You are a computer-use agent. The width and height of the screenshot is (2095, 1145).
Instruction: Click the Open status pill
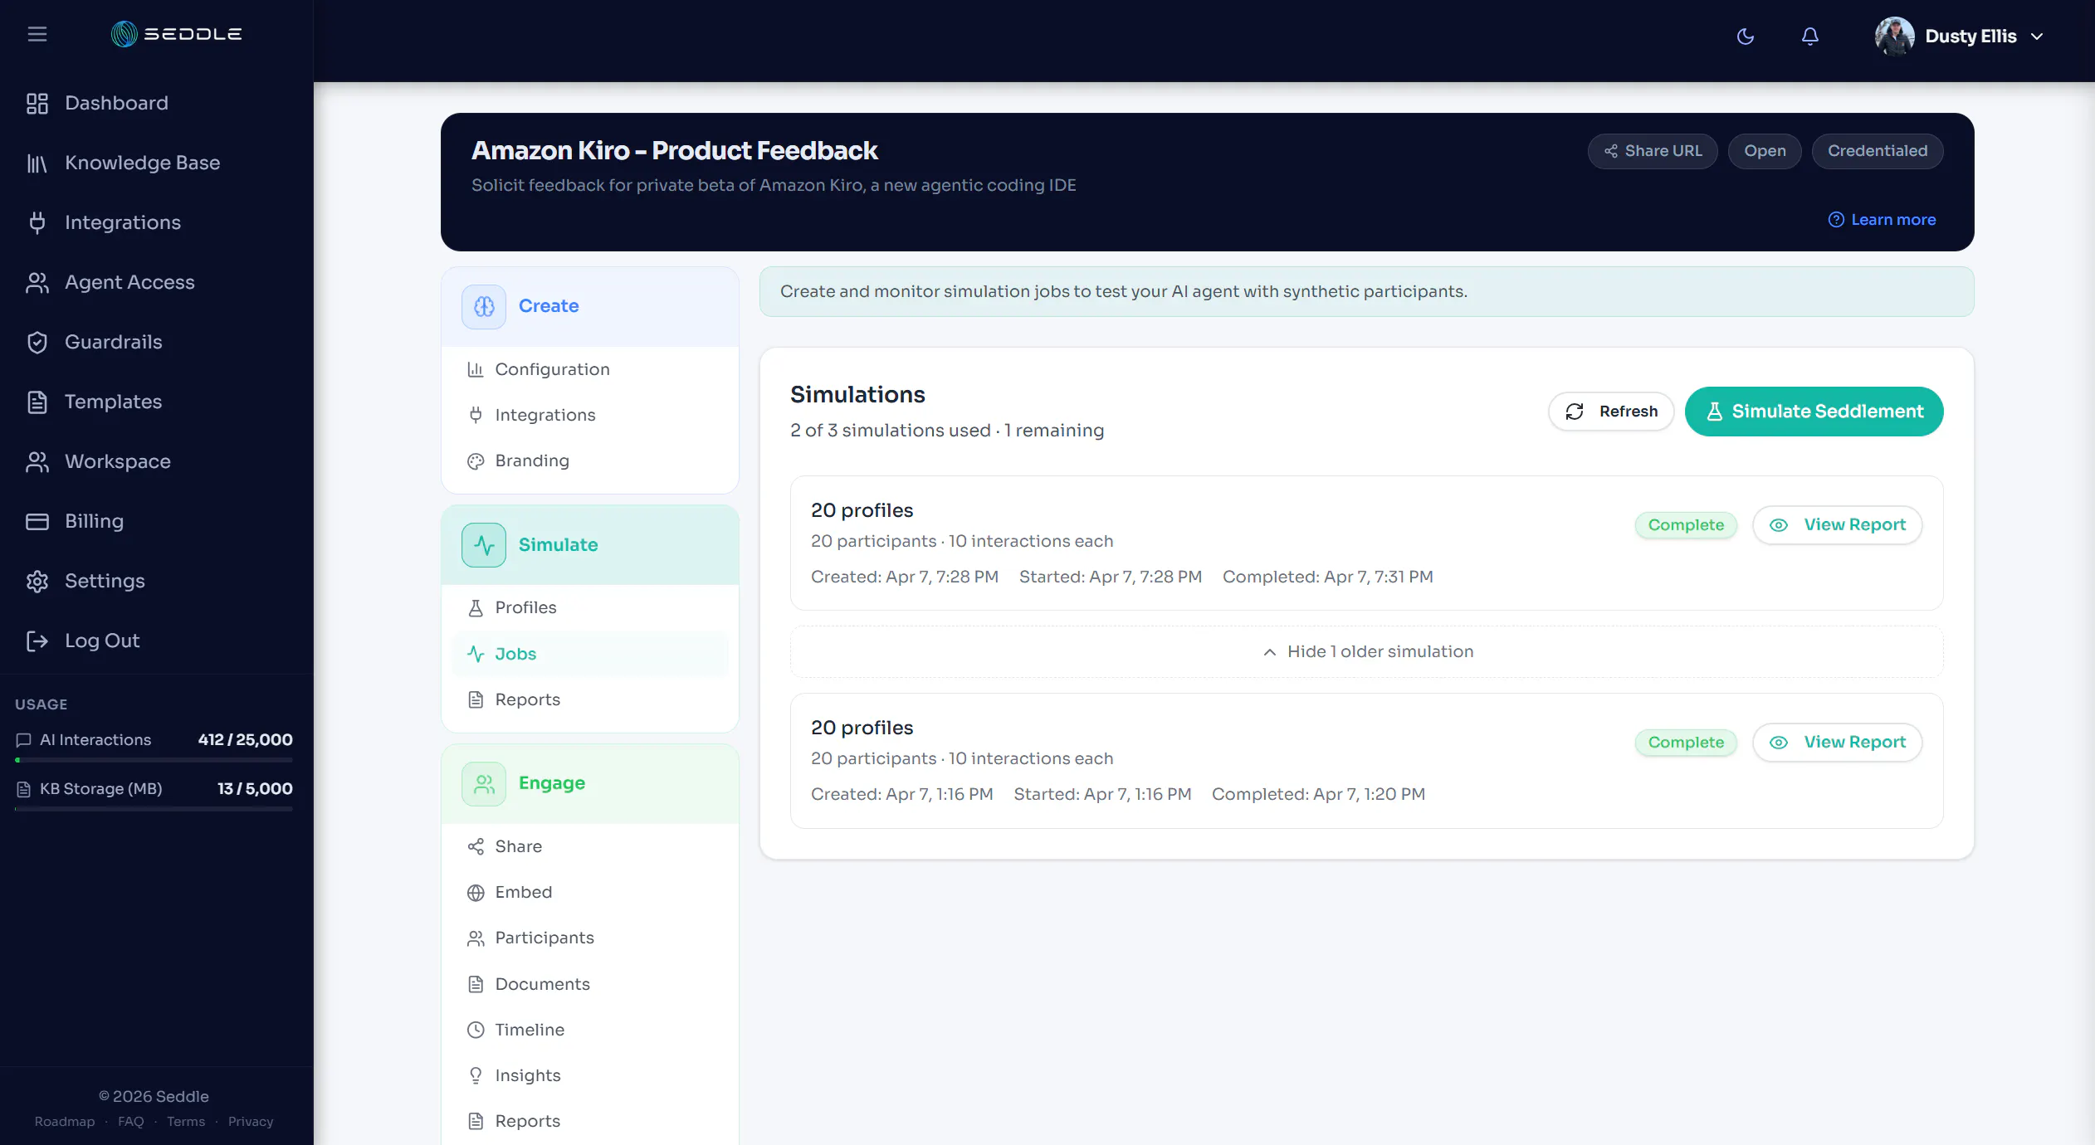(1765, 151)
